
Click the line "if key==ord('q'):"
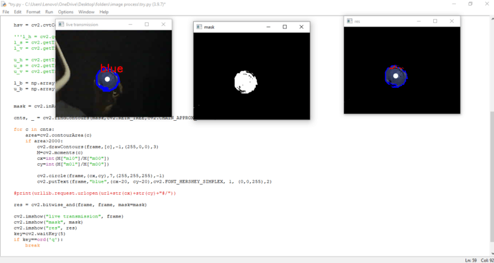[x=39, y=240]
